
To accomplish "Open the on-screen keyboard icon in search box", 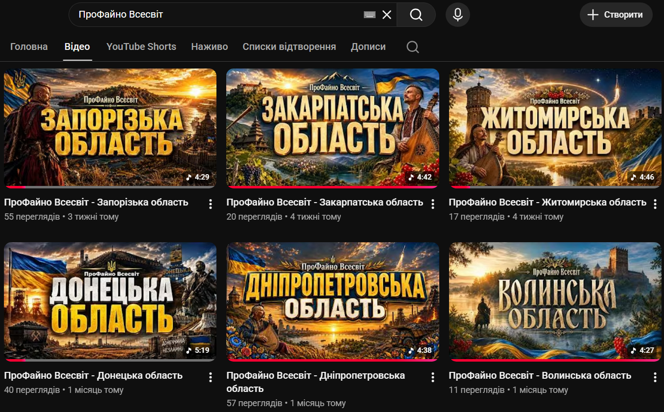I will coord(370,15).
